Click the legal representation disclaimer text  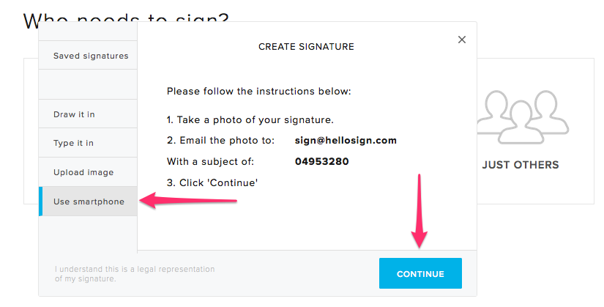[x=135, y=273]
